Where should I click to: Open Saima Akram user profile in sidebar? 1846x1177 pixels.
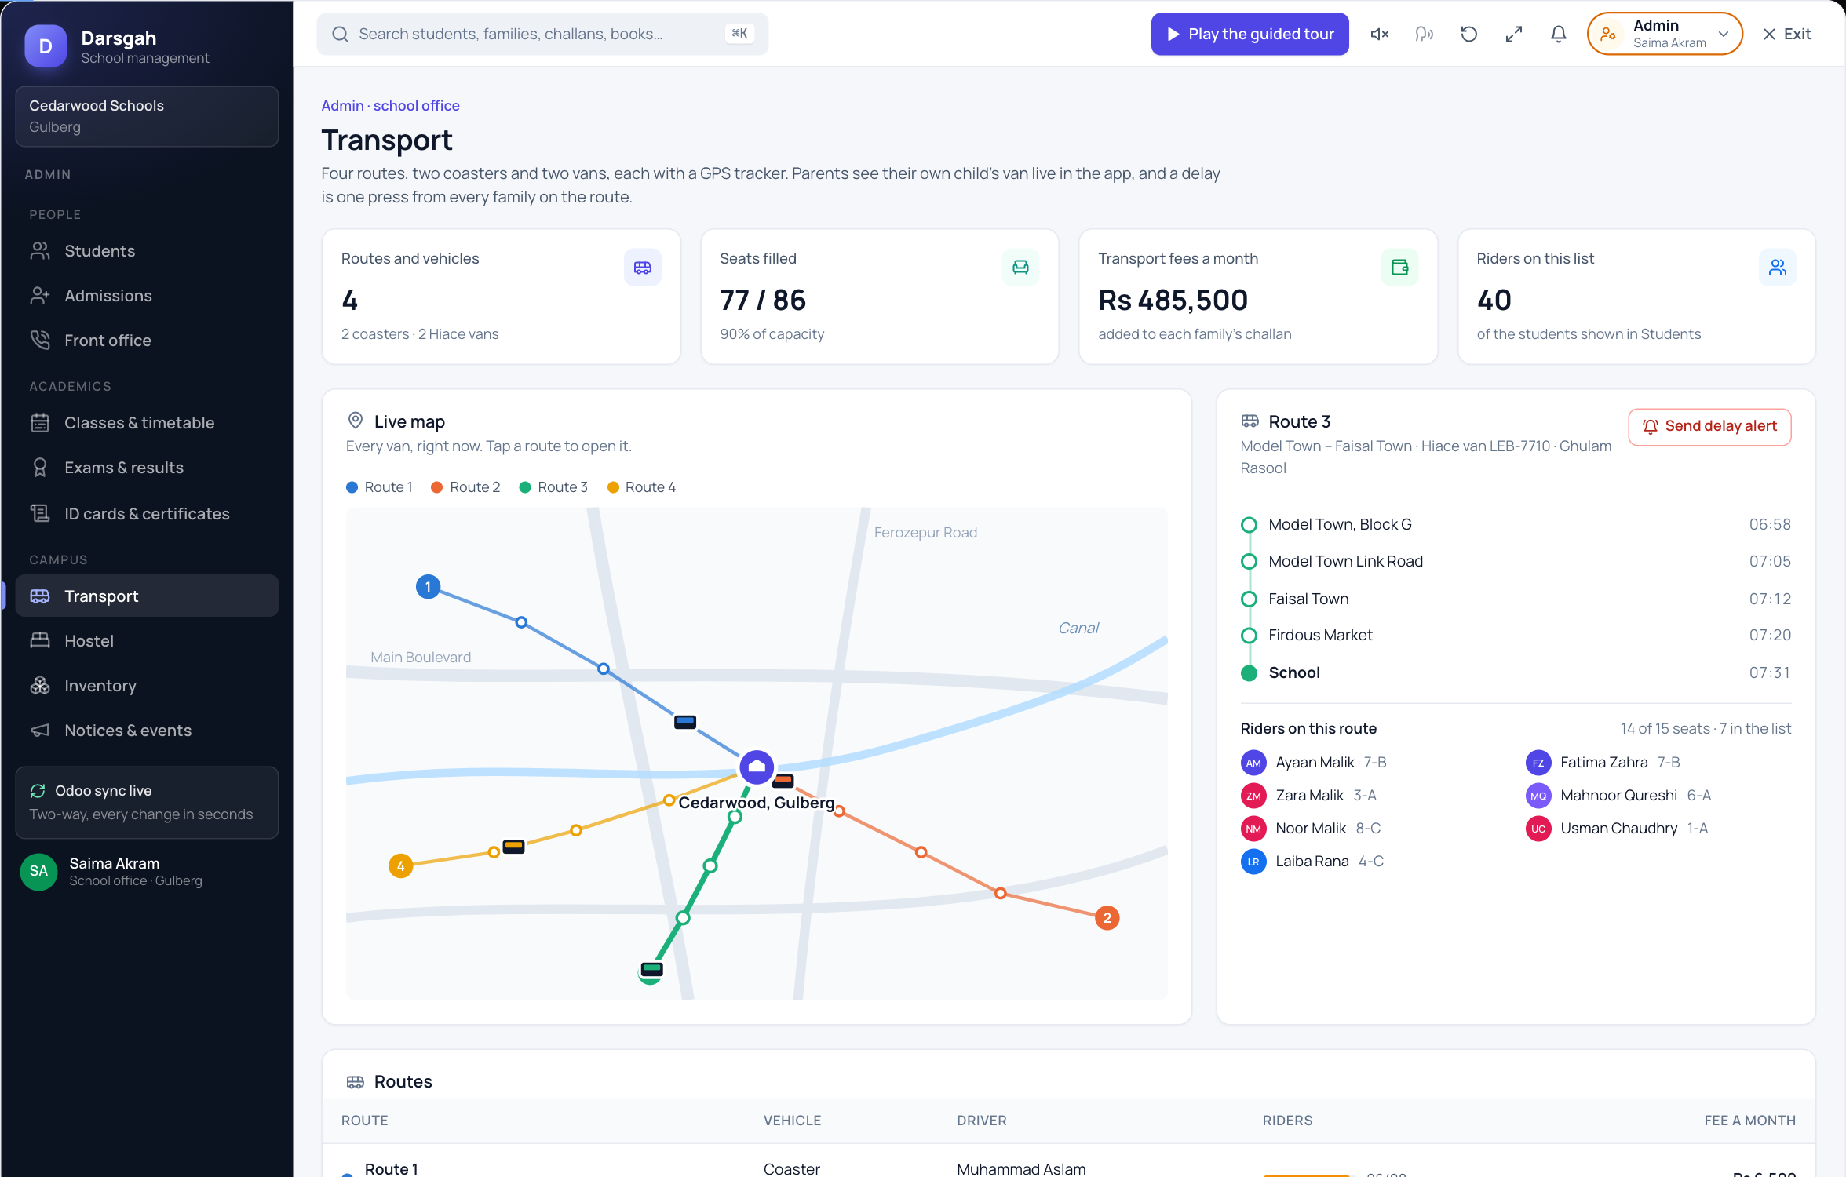pyautogui.click(x=147, y=871)
